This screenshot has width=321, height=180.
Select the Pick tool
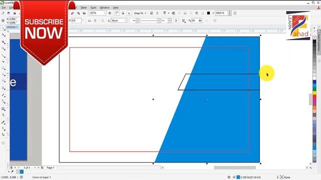tap(3, 28)
